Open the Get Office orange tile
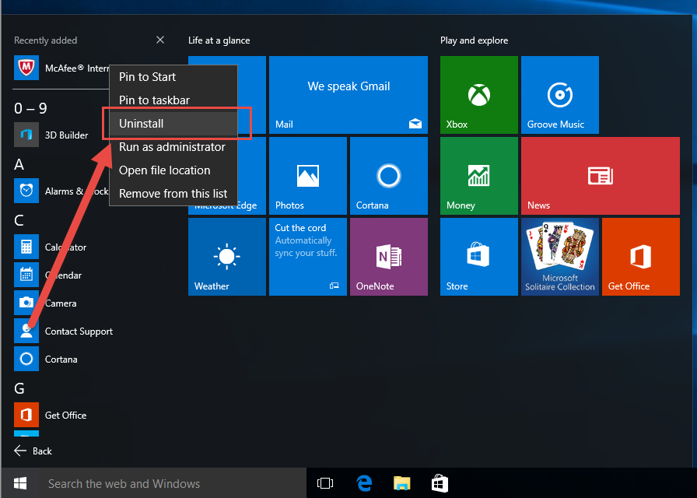This screenshot has width=697, height=498. point(640,257)
